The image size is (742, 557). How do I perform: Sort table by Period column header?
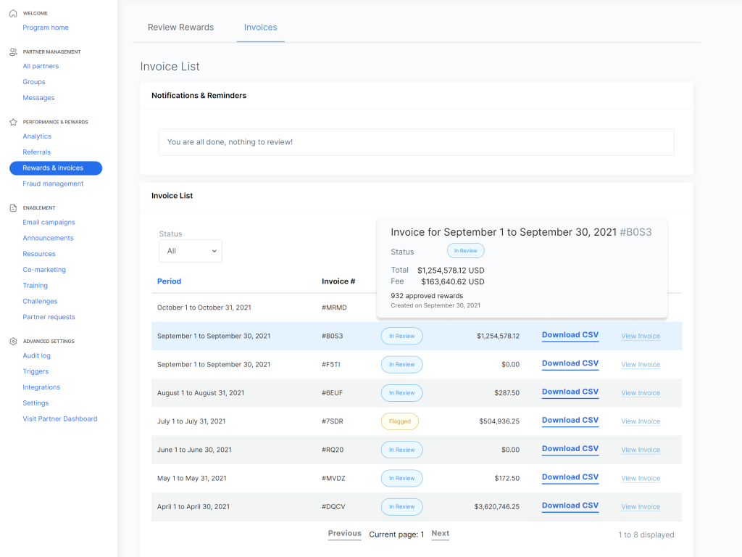tap(169, 281)
